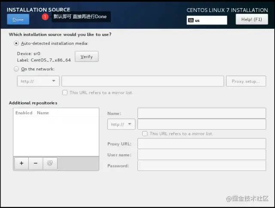The image size is (275, 208).
Task: Click the repository URL input field
Action: tap(202, 124)
